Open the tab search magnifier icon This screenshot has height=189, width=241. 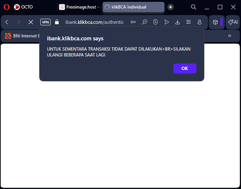(x=193, y=7)
